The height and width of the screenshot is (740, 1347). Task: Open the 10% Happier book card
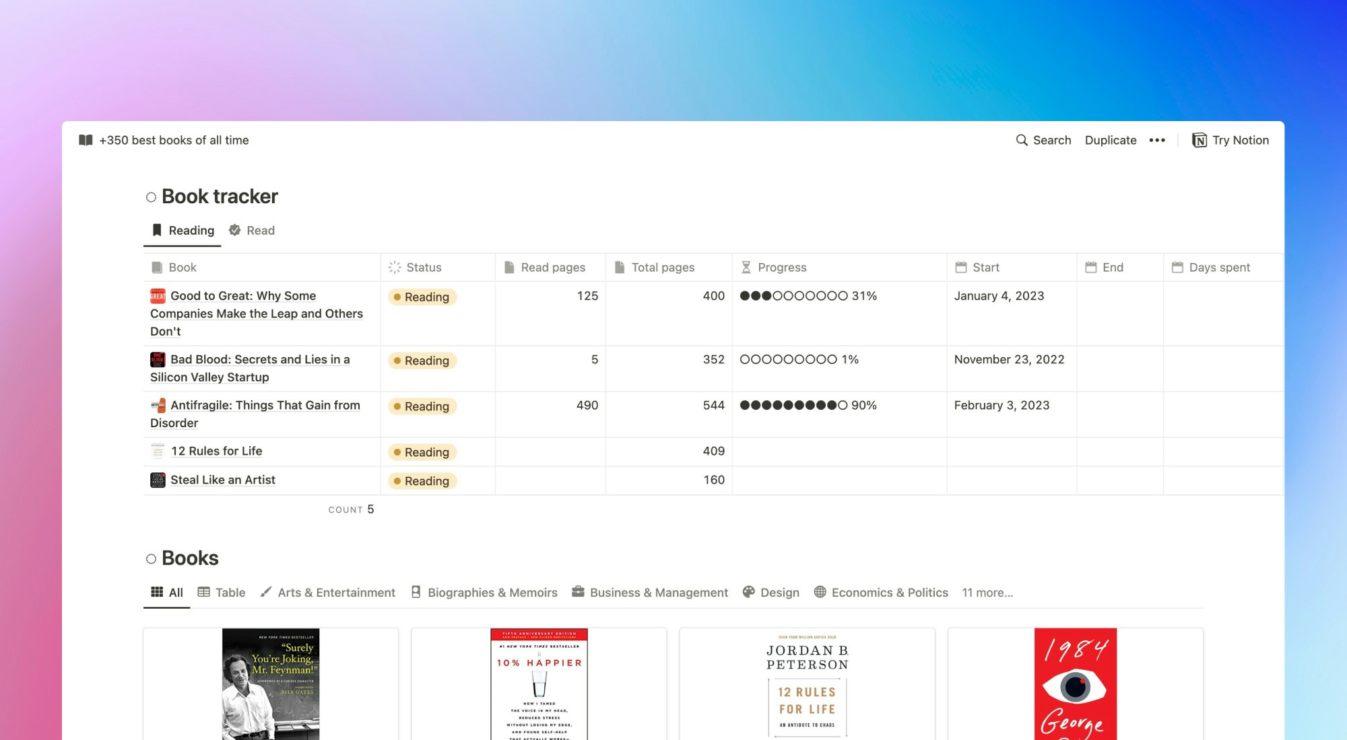[539, 684]
